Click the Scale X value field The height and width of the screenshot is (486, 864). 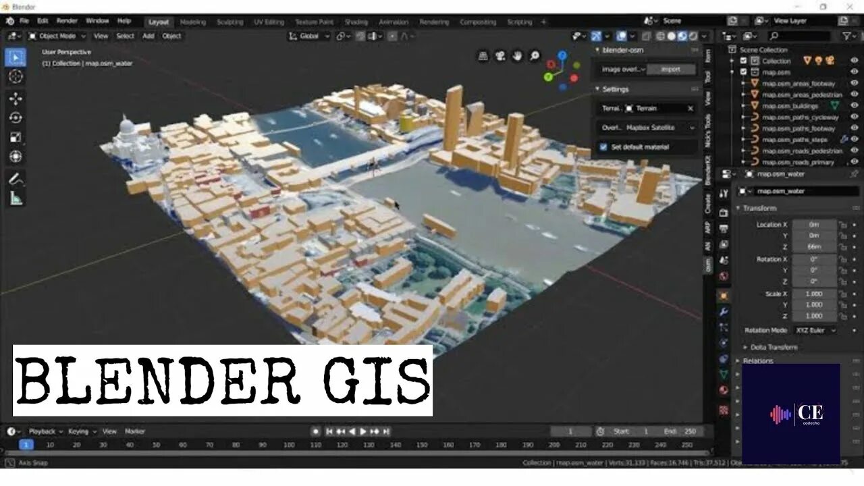(x=814, y=294)
